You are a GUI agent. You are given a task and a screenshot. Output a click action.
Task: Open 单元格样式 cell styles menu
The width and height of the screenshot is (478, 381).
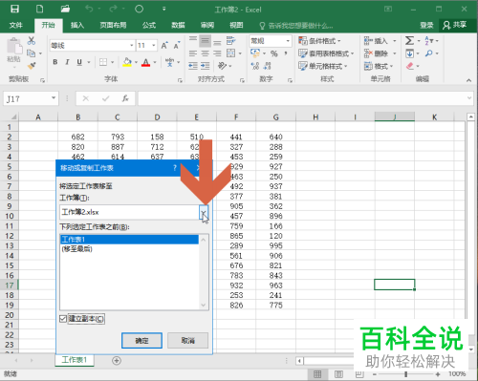coord(323,66)
